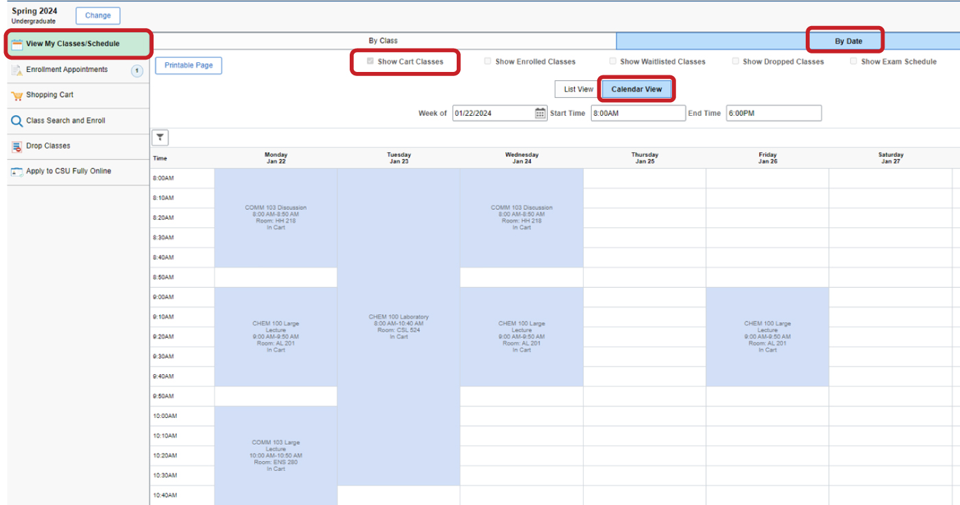
Task: Click the 8:00AM time row label
Action: click(x=163, y=178)
